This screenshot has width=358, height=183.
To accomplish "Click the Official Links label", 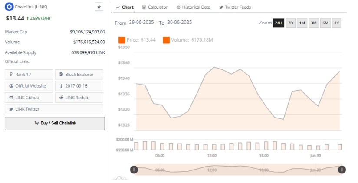I will click(x=17, y=62).
